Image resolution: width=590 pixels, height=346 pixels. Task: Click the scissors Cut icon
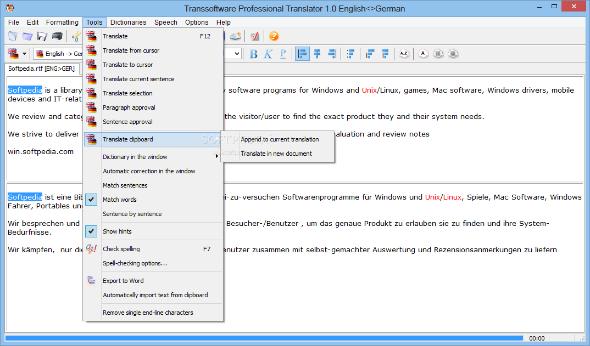[x=76, y=36]
